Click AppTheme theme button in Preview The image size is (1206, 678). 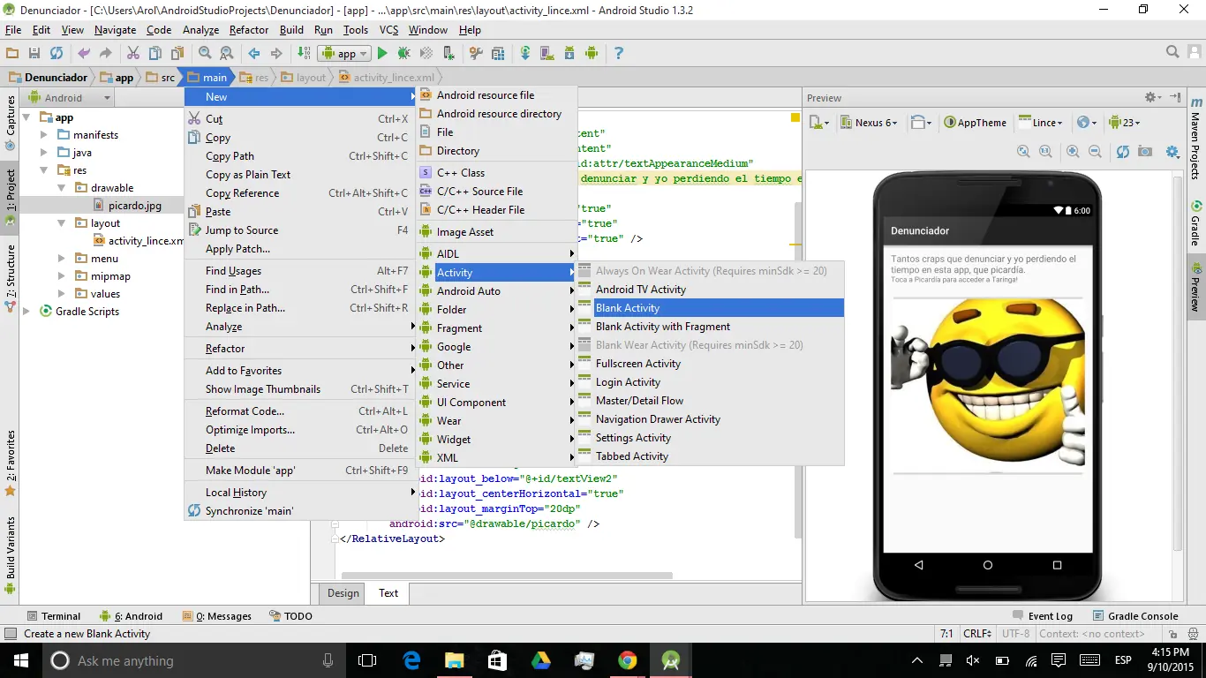coord(976,123)
